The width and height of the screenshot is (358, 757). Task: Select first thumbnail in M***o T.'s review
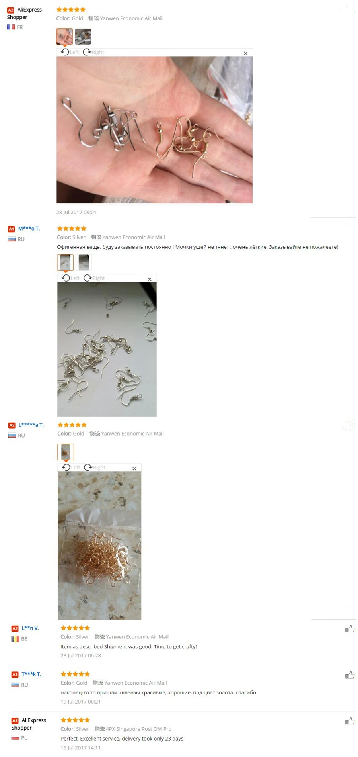[65, 262]
